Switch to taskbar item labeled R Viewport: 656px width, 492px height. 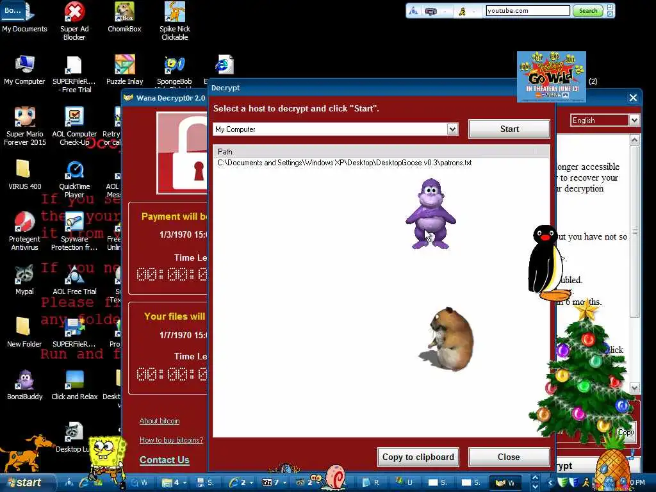pyautogui.click(x=371, y=482)
